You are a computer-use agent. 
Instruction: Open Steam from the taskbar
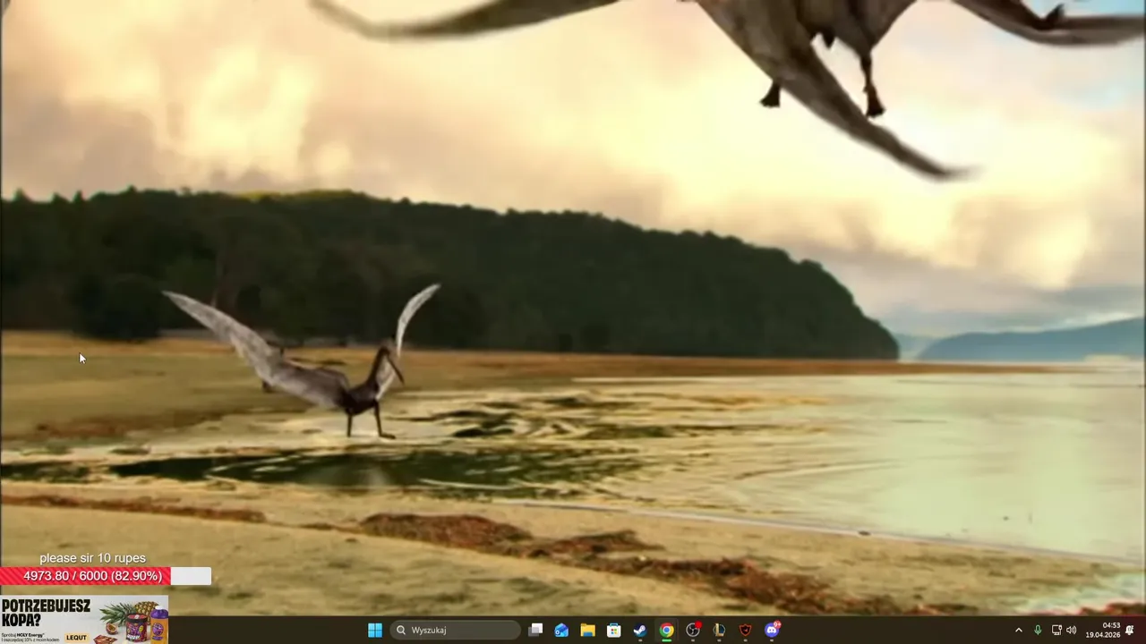click(x=640, y=630)
